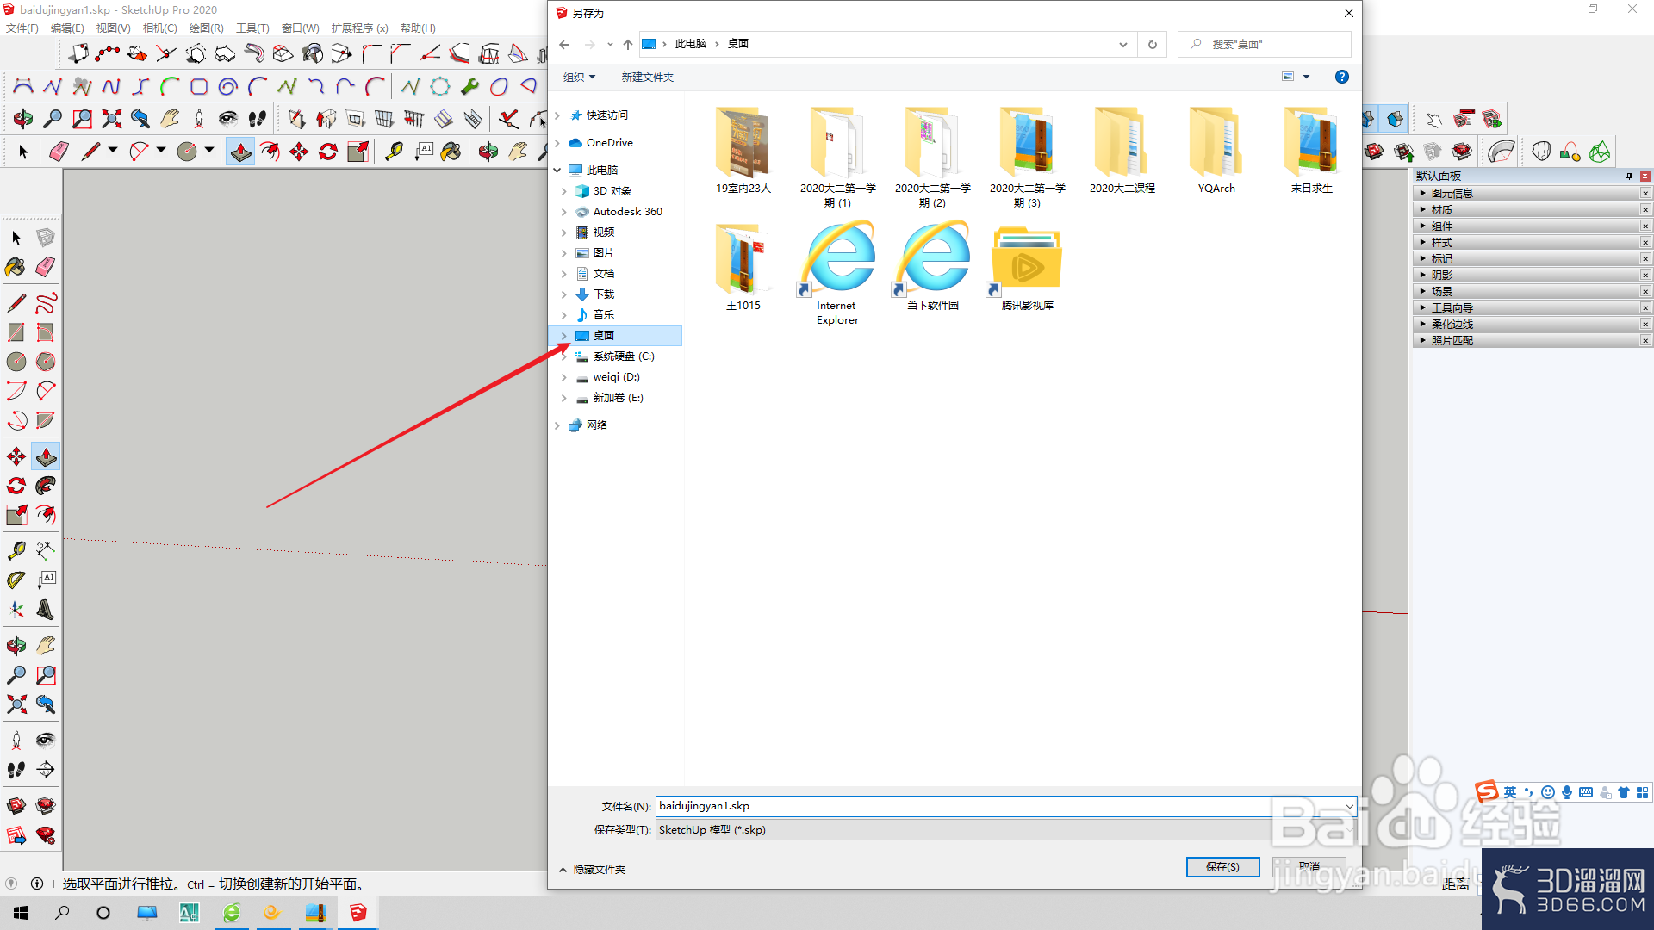The width and height of the screenshot is (1654, 930).
Task: Select the Paint Bucket tool in left toolbar
Action: [16, 267]
